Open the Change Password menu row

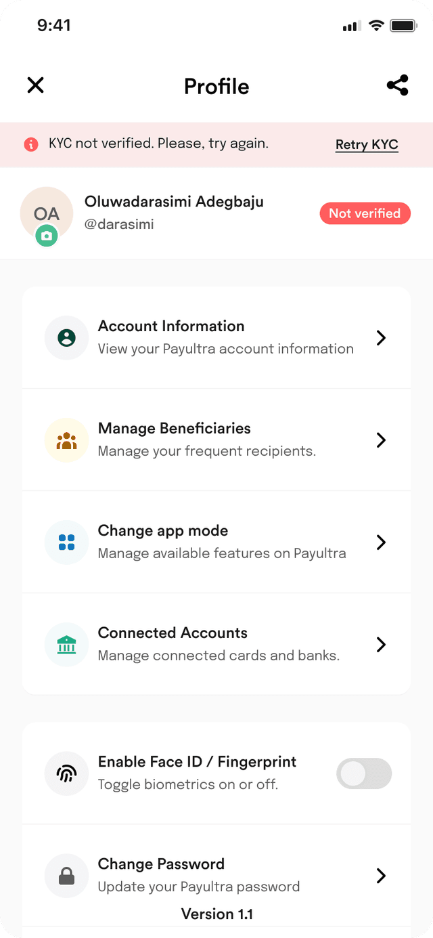pyautogui.click(x=216, y=876)
